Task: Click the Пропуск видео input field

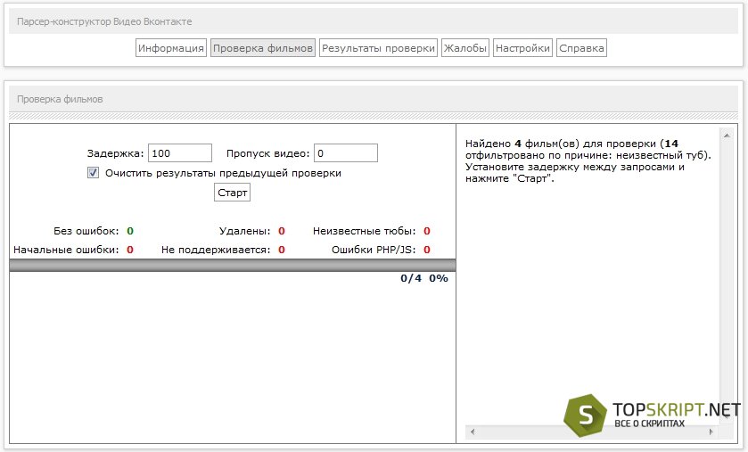Action: tap(346, 153)
